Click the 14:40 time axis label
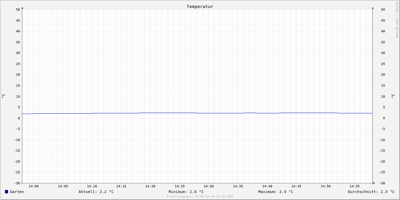400x200 pixels. click(x=267, y=186)
